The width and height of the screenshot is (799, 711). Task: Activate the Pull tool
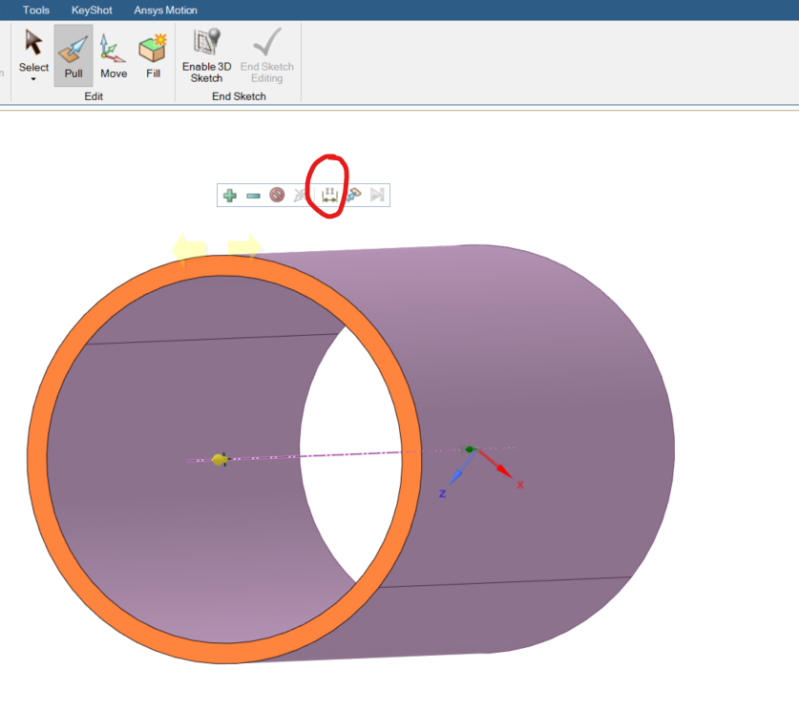74,55
